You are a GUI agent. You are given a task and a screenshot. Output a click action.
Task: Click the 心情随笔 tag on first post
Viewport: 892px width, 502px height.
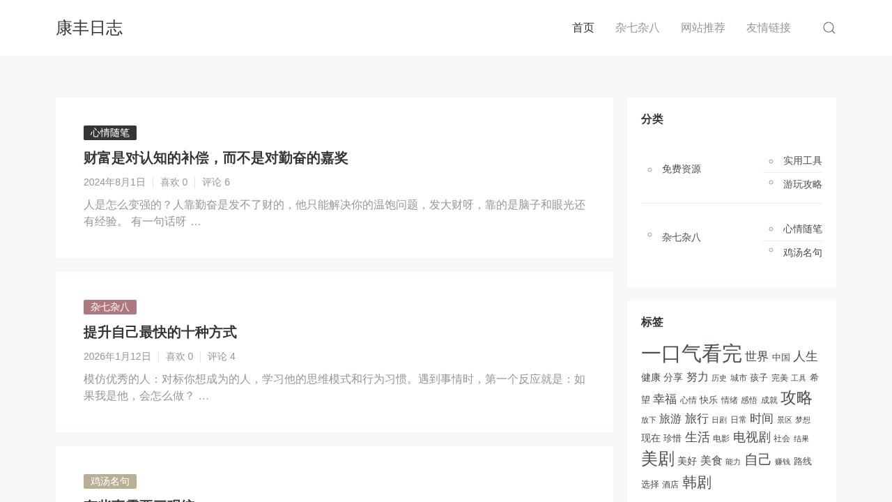110,133
